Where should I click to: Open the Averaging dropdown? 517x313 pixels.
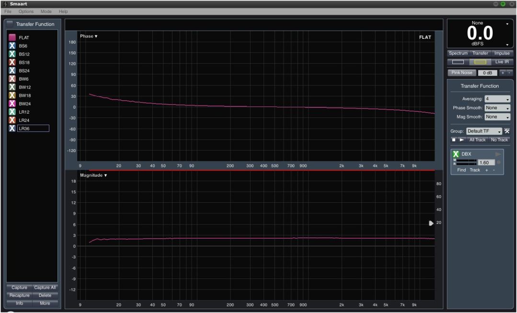497,99
